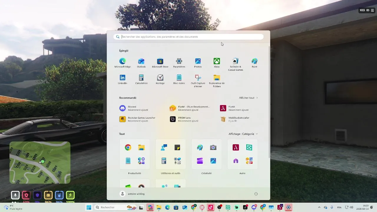Open Affichage : Catégorie dropdown
This screenshot has height=212, width=377.
point(243,134)
